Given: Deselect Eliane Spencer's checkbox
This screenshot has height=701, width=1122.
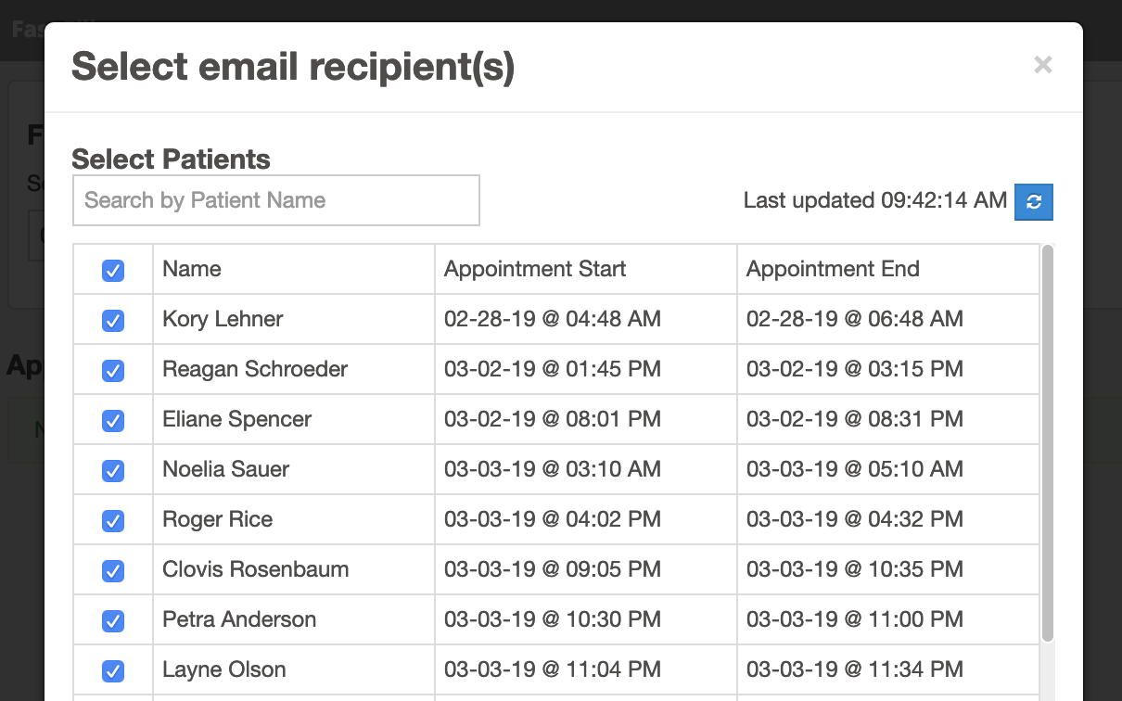Looking at the screenshot, I should click(113, 420).
